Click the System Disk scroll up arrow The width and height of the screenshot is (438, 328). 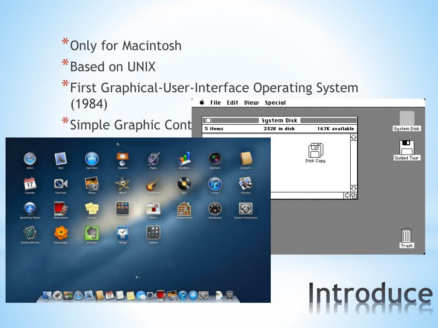354,137
